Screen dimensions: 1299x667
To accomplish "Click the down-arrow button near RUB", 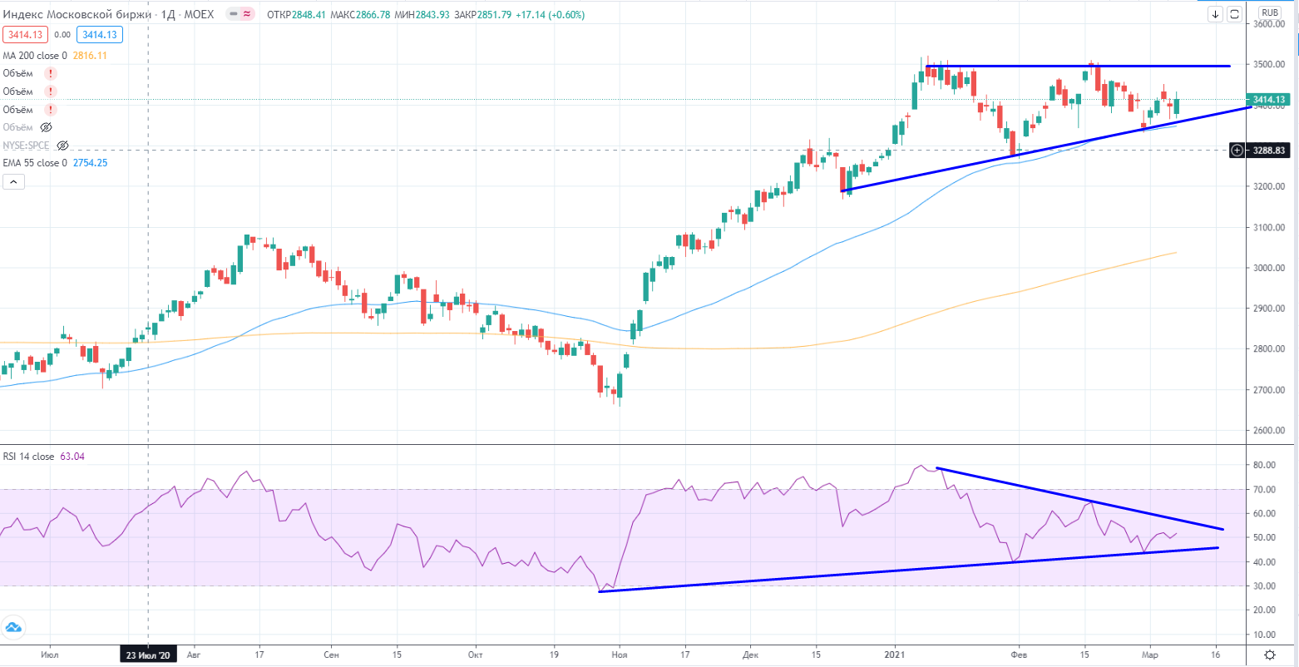I will (x=1216, y=14).
